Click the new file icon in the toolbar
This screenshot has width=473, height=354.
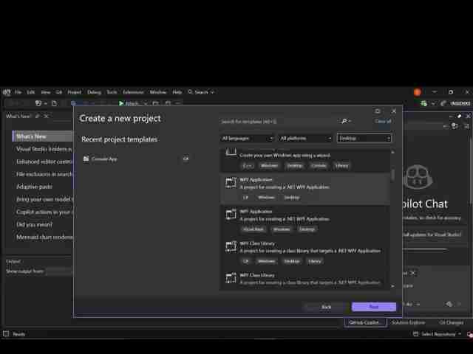click(54, 103)
